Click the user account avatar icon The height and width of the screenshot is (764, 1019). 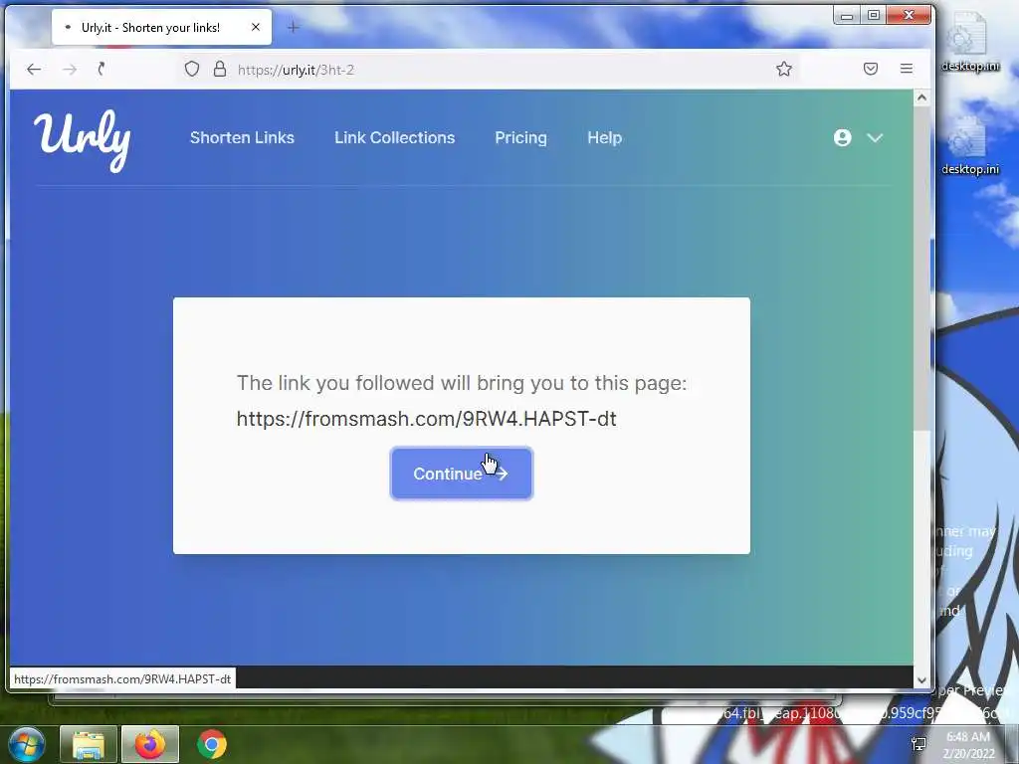tap(842, 137)
